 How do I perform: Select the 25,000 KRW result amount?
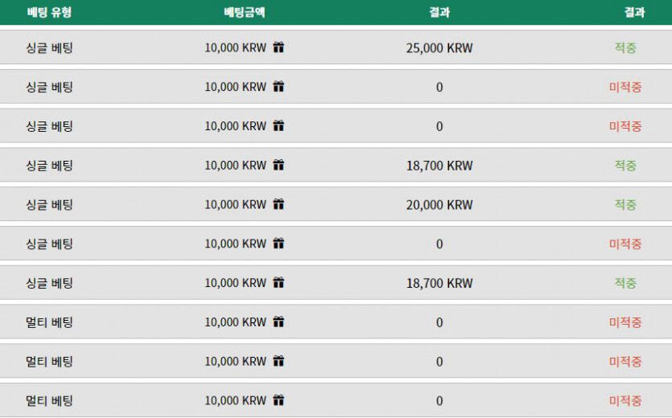439,47
